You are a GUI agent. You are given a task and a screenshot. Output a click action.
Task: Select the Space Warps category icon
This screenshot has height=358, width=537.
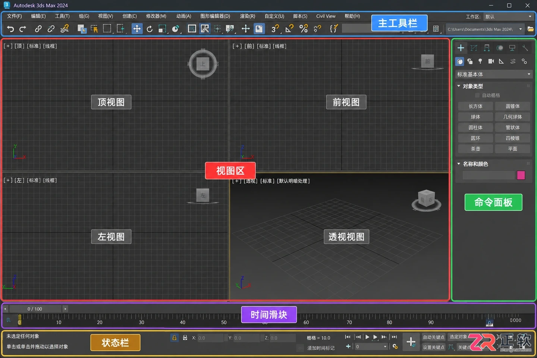[x=513, y=61]
